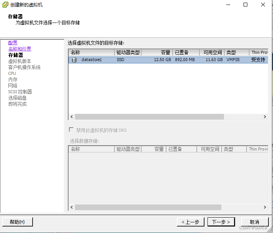Screen dimensions: 273x233
Task: Select 即将完成 in the wizard steps
Action: (17, 104)
